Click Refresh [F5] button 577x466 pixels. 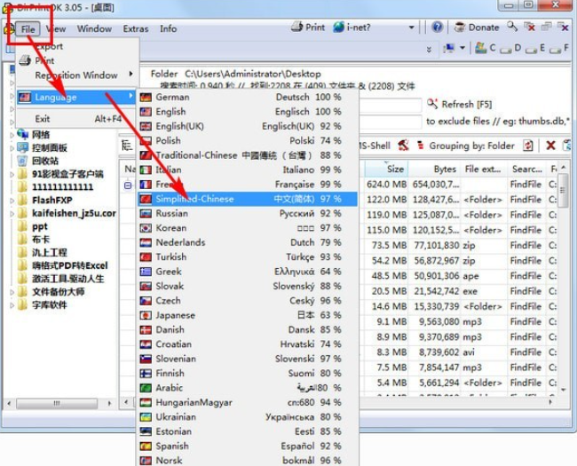[x=460, y=105]
